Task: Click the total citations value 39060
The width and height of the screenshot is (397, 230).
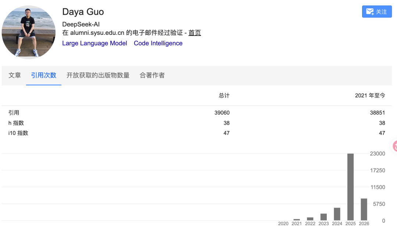Action: pos(222,113)
